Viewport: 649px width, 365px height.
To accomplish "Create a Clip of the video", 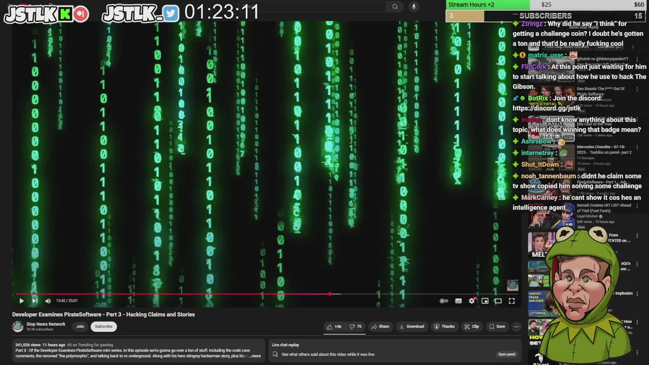I will (472, 326).
